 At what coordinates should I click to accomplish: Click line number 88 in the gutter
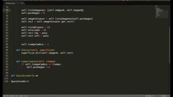click(x=7, y=44)
